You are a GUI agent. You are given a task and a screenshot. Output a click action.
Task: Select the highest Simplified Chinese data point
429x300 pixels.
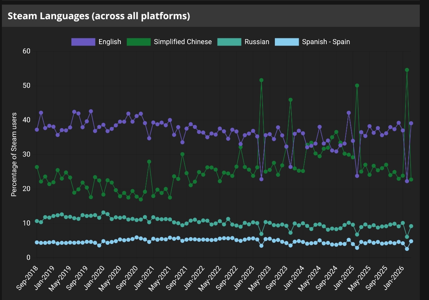(x=407, y=70)
